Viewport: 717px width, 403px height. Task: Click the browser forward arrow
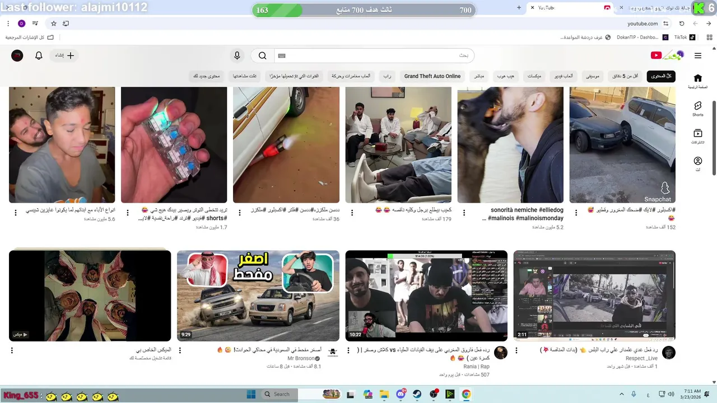695,24
